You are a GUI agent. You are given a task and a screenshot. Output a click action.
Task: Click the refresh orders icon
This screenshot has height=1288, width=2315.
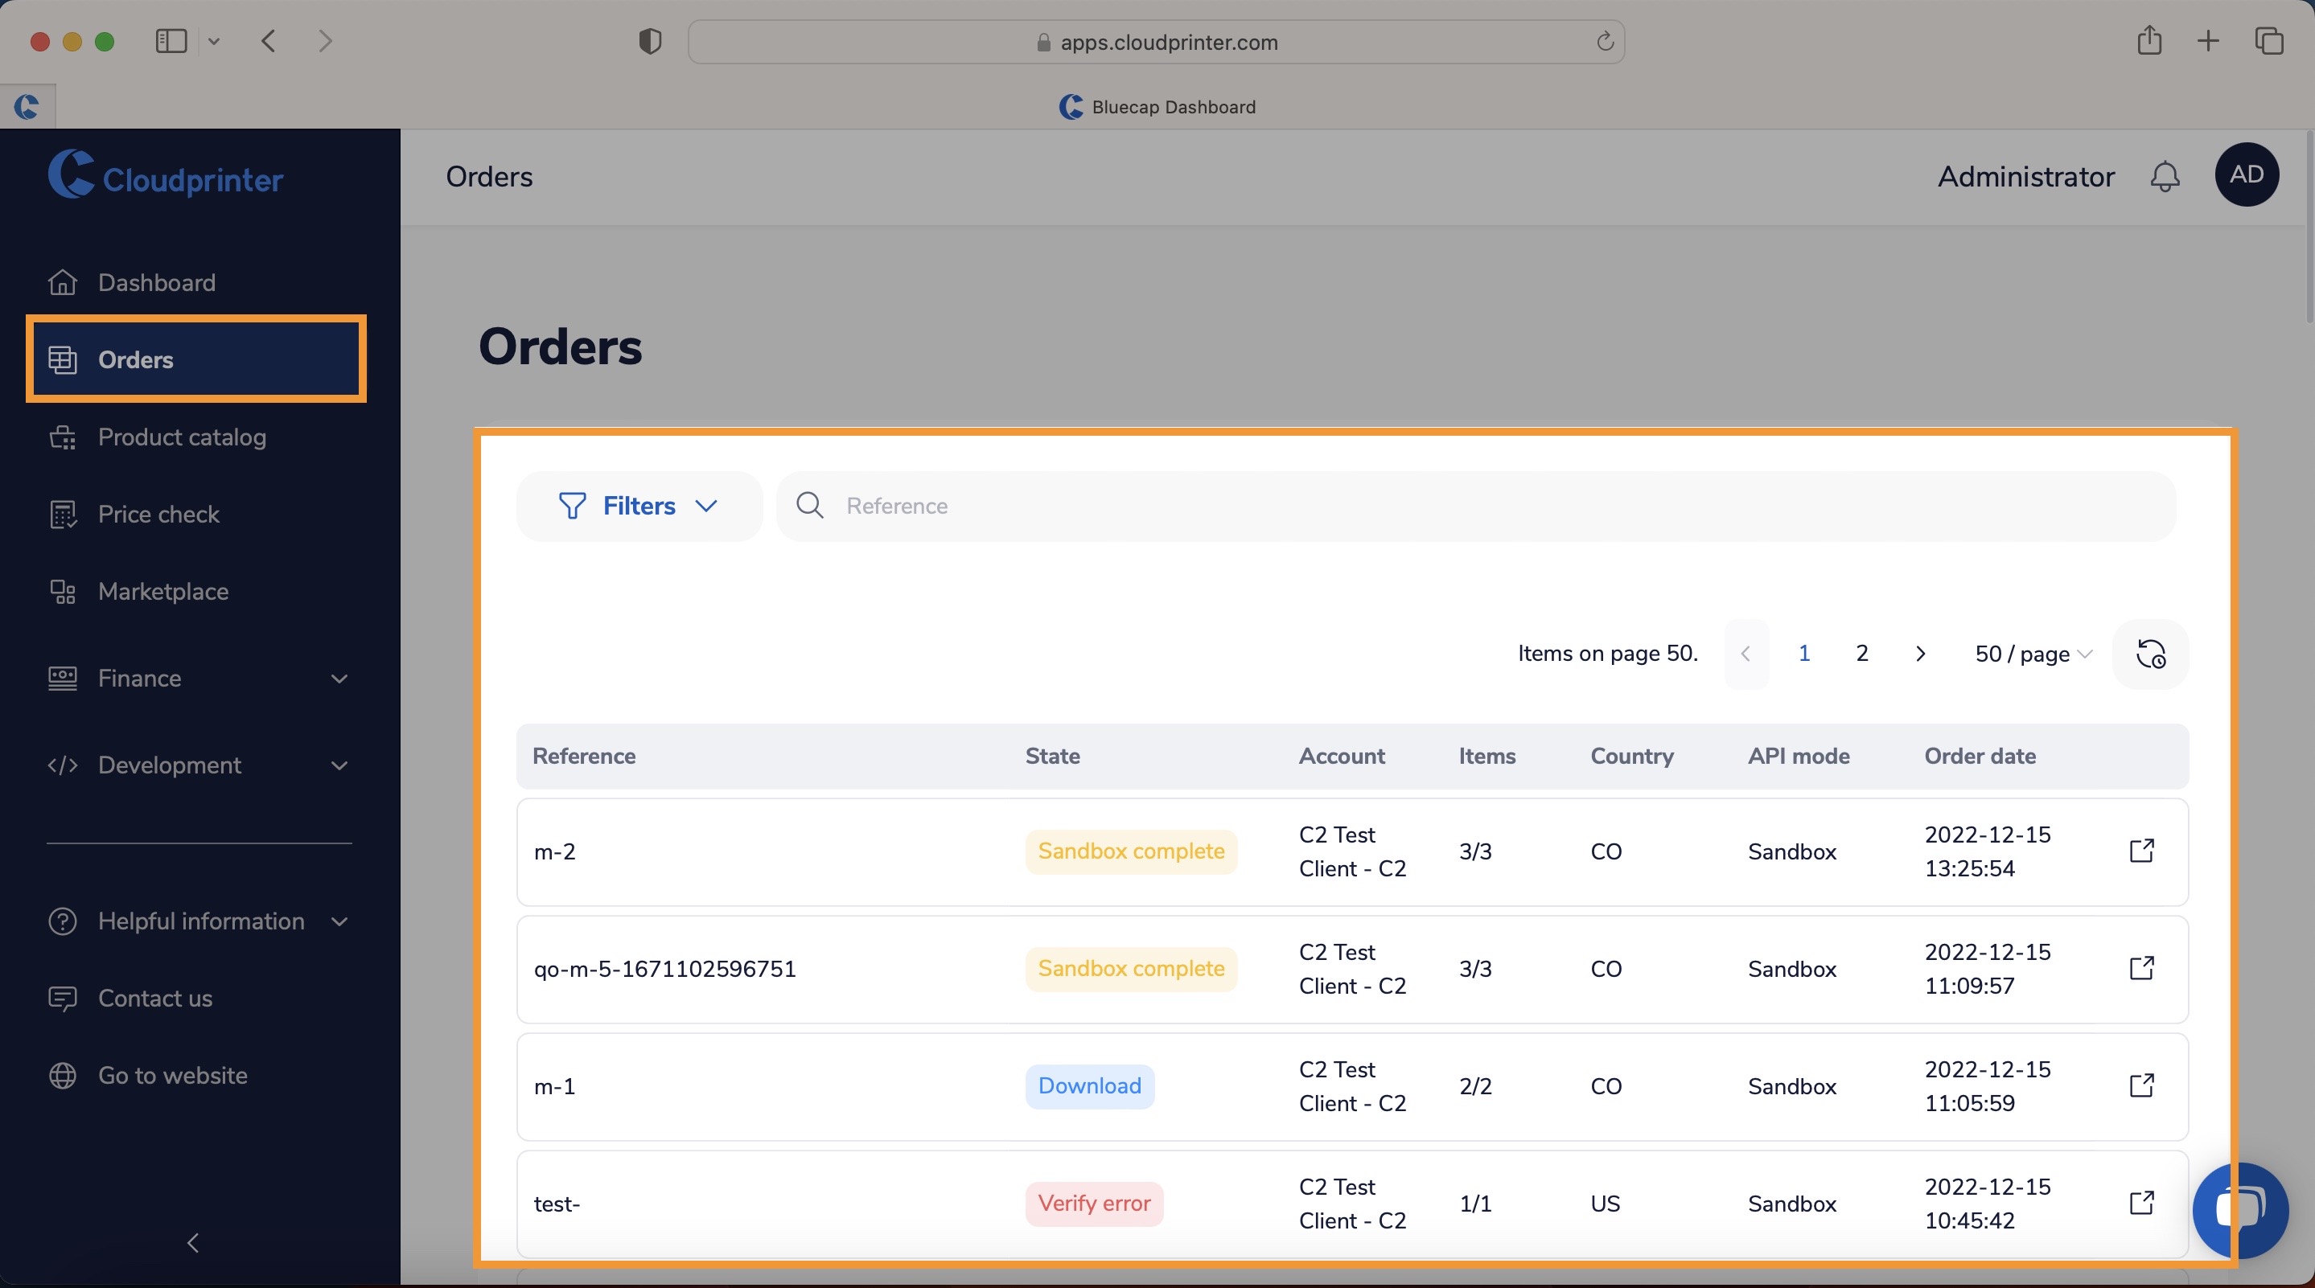(2152, 654)
